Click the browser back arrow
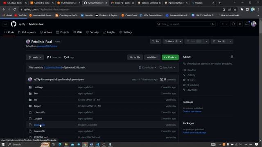This screenshot has width=262, height=147. tap(4, 9)
